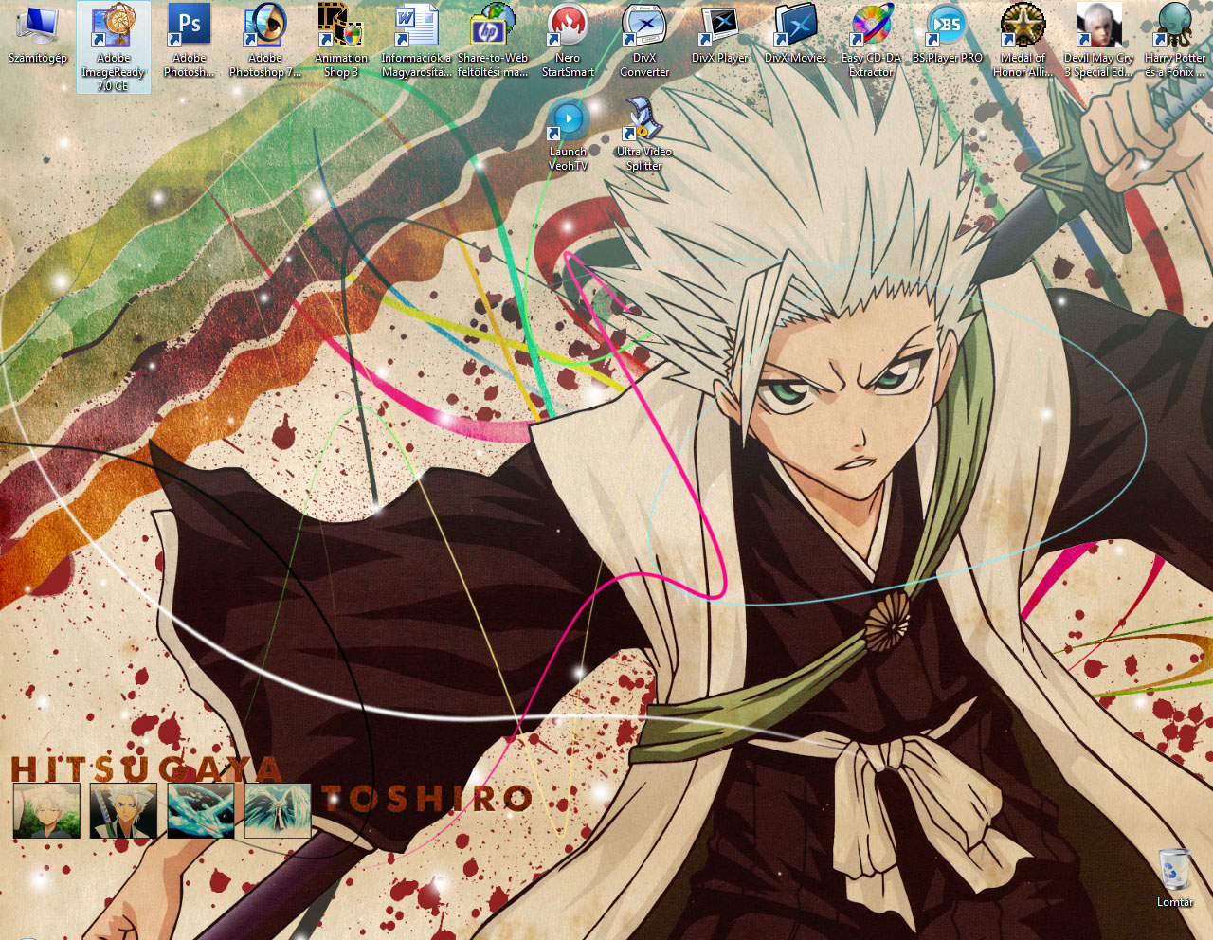Click the Launch VeohTV icon
Image resolution: width=1213 pixels, height=940 pixels.
pyautogui.click(x=569, y=135)
